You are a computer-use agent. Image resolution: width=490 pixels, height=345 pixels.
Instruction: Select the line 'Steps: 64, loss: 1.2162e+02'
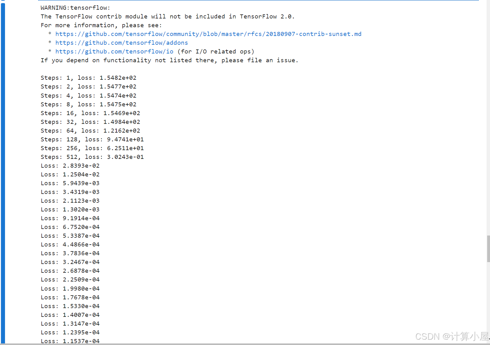90,131
